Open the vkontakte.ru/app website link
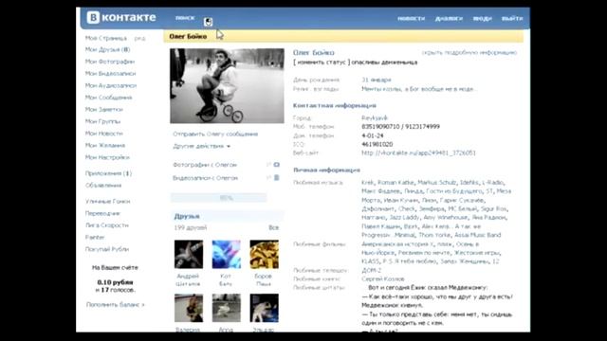Viewport: 607px width, 341px height. tap(418, 153)
